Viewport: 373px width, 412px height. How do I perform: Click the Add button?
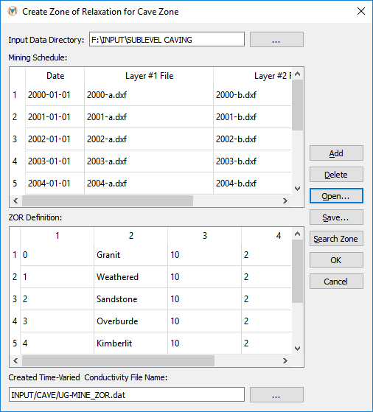tap(336, 153)
